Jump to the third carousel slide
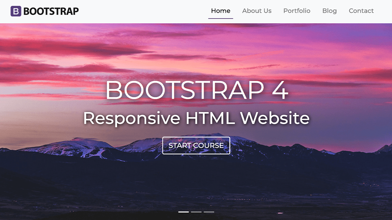 (209, 211)
